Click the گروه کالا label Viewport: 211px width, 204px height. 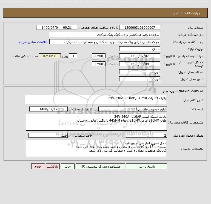pyautogui.click(x=197, y=109)
